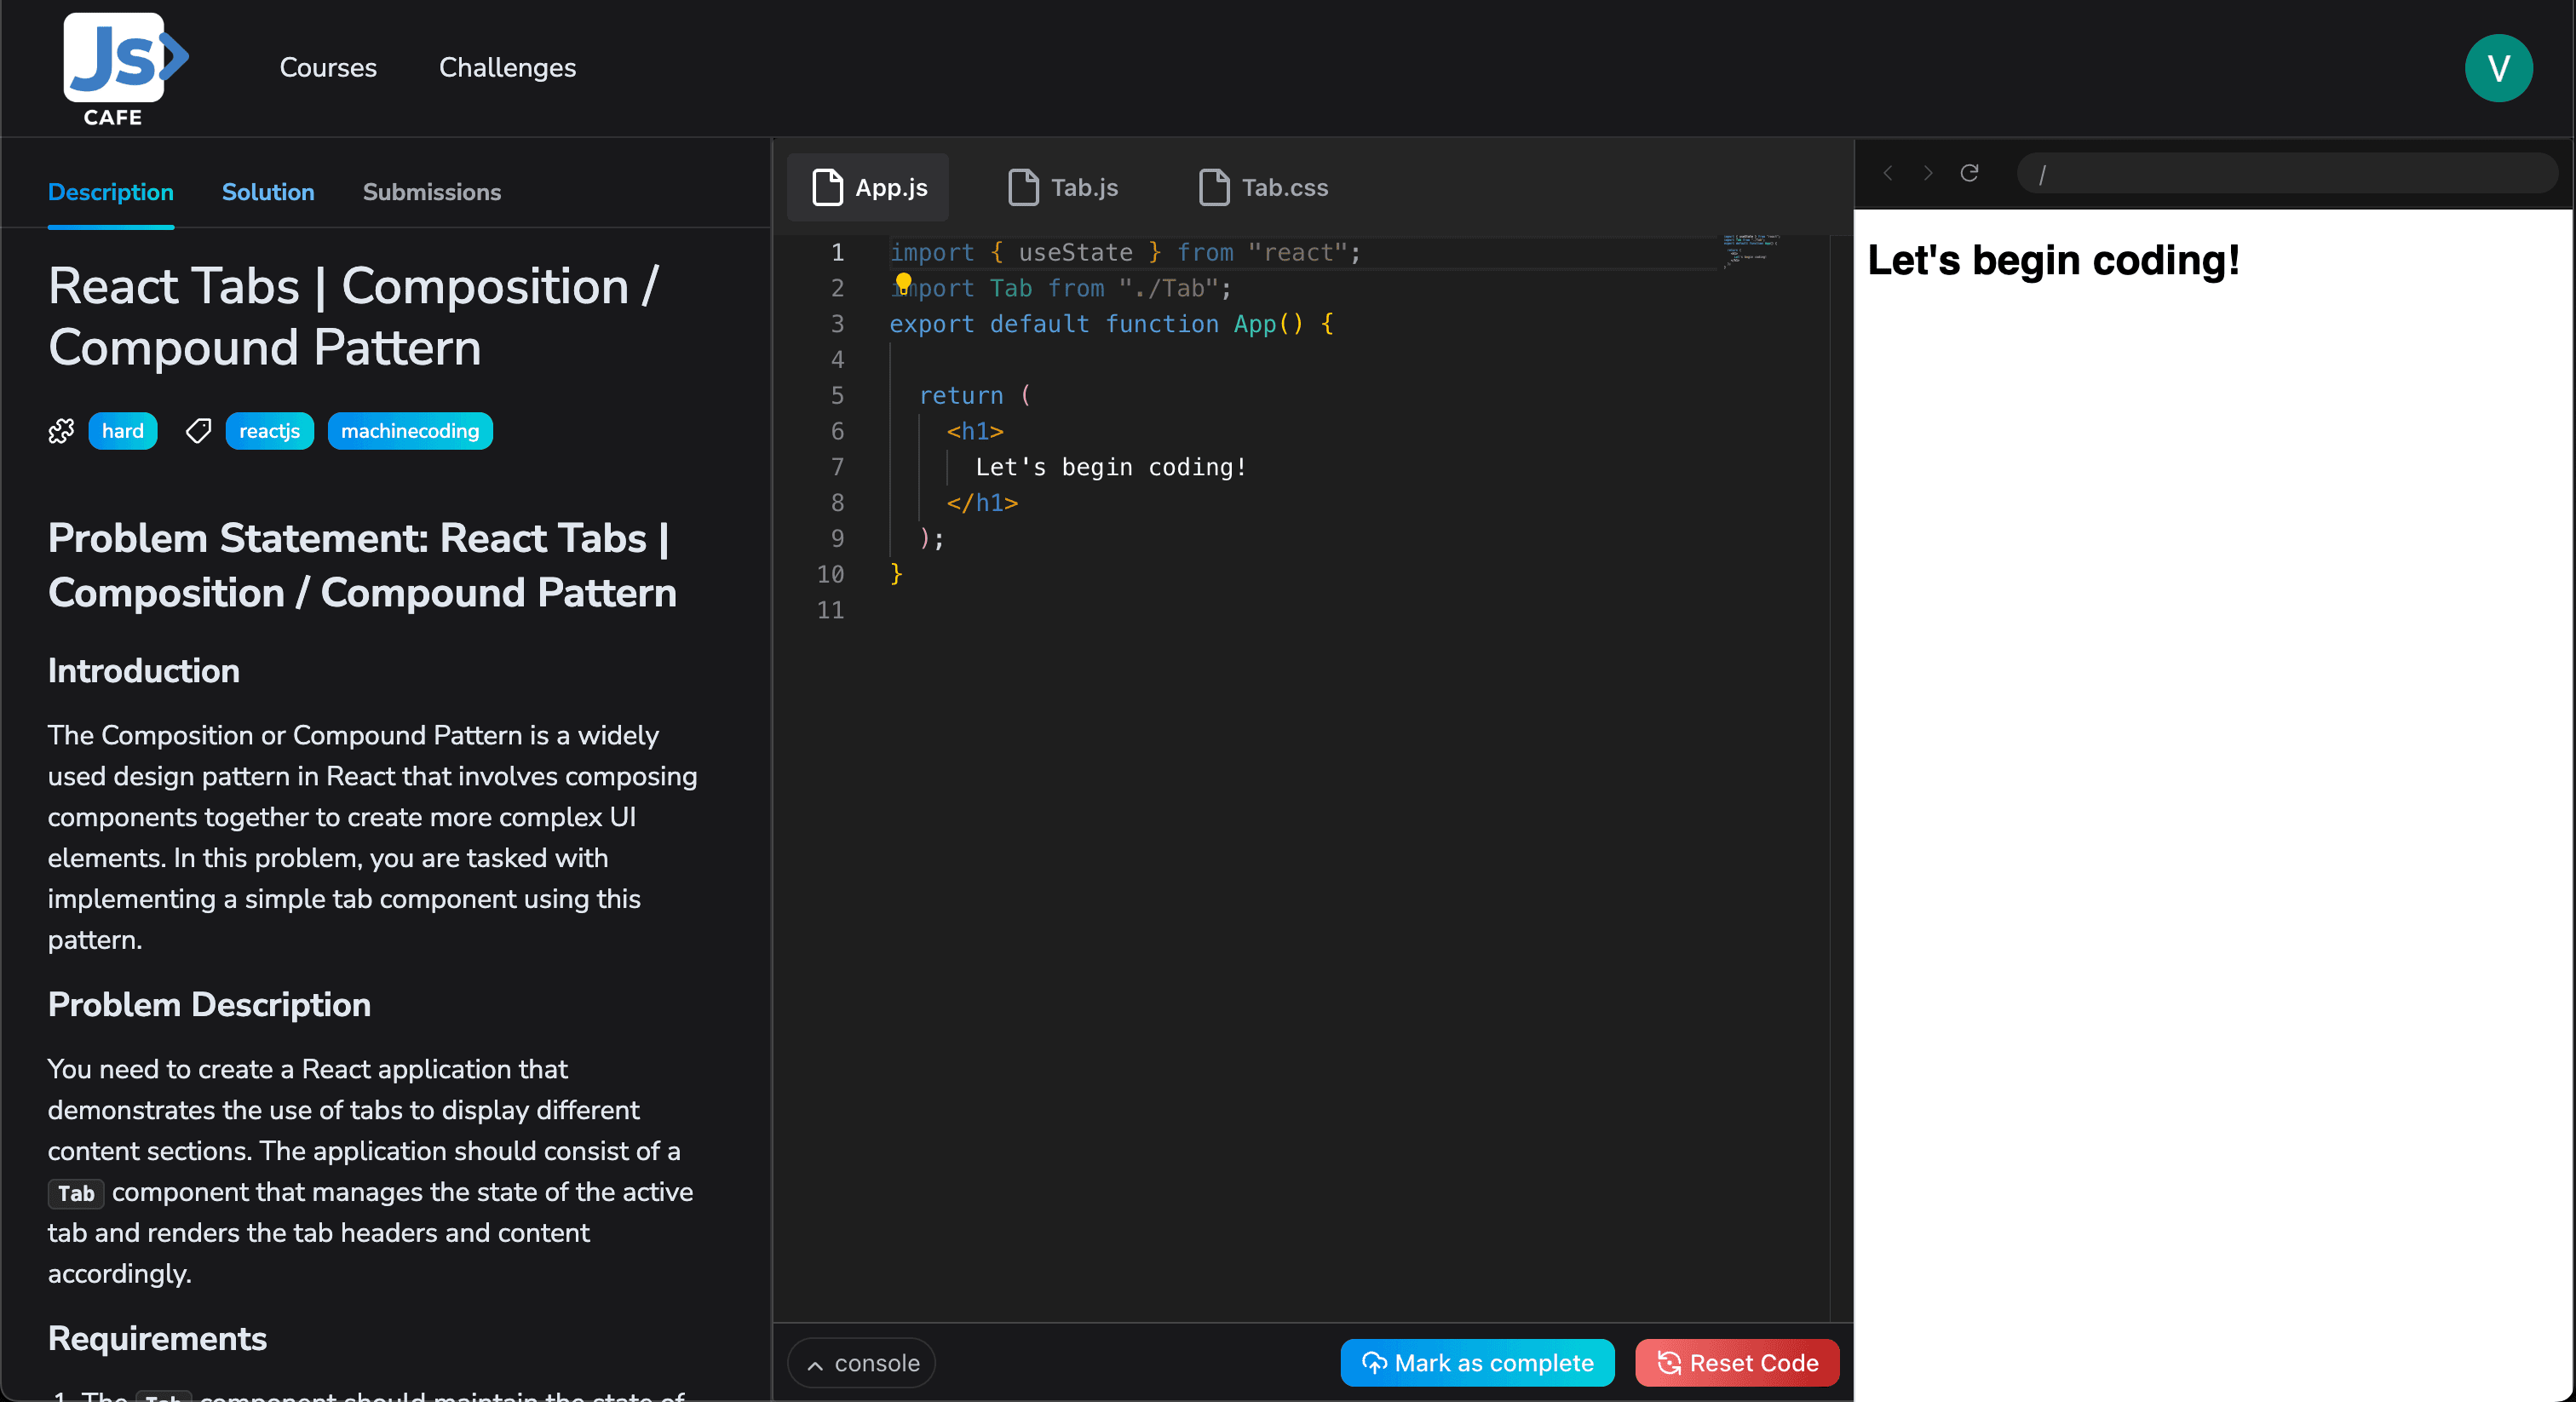Open the Tab.css file tab
The image size is (2576, 1402).
pos(1264,187)
